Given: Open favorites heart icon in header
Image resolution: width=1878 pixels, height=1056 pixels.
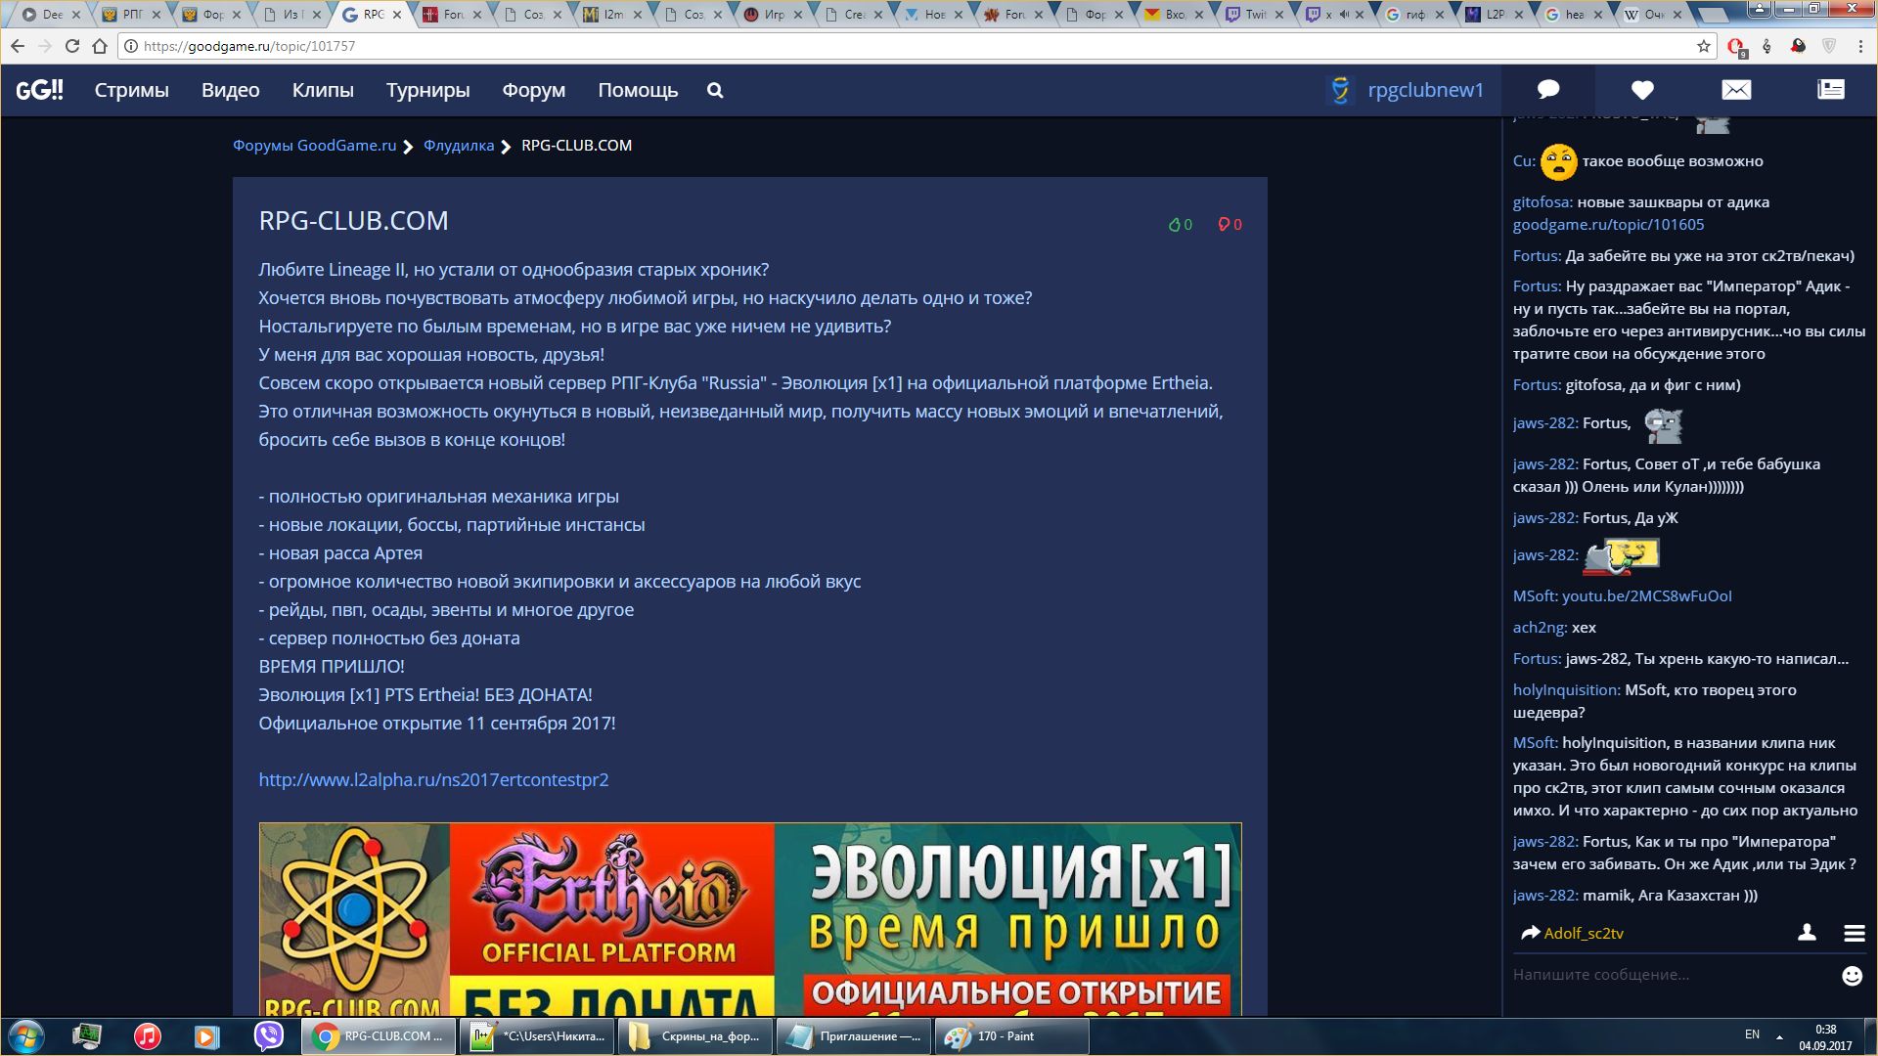Looking at the screenshot, I should [1642, 90].
